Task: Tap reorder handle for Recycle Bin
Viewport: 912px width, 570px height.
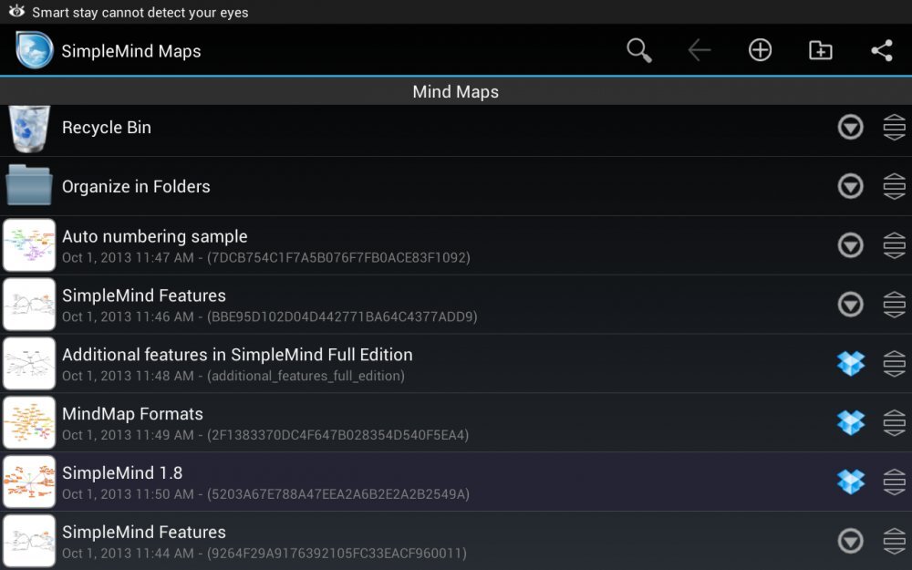Action: coord(894,128)
